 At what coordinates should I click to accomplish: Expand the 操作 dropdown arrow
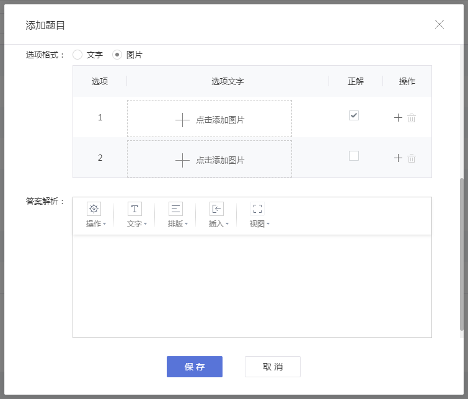(x=104, y=224)
